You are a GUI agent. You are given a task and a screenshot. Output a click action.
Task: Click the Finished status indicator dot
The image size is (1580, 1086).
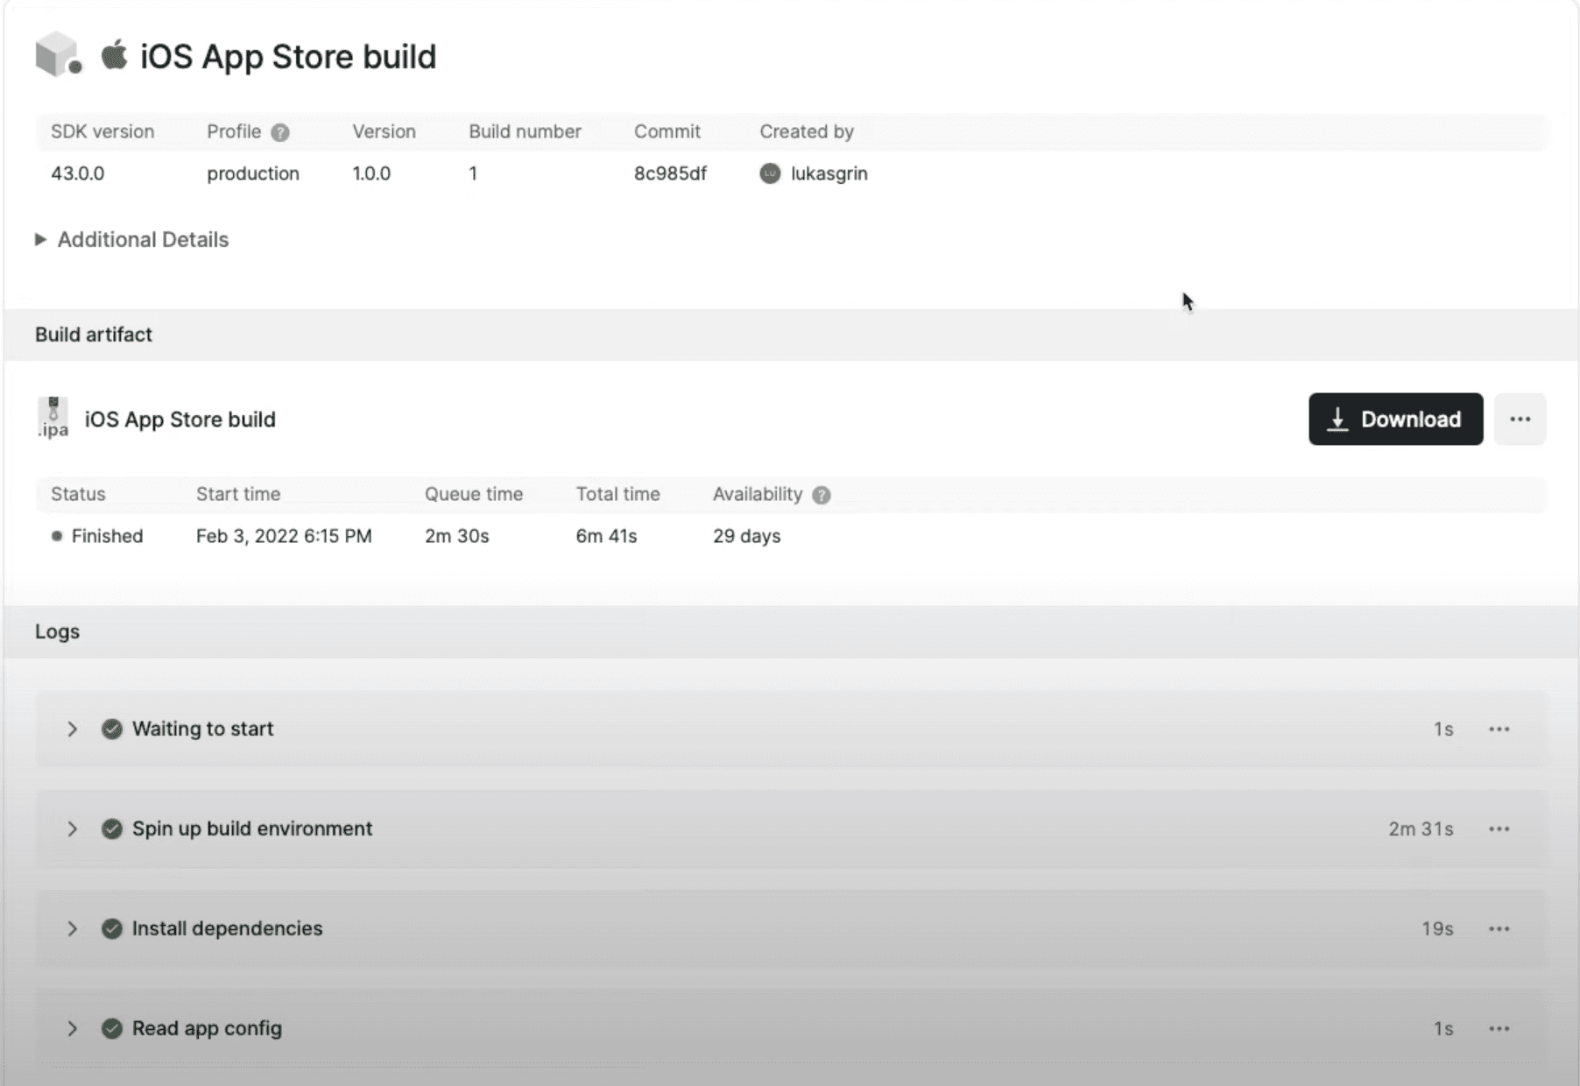(x=58, y=536)
